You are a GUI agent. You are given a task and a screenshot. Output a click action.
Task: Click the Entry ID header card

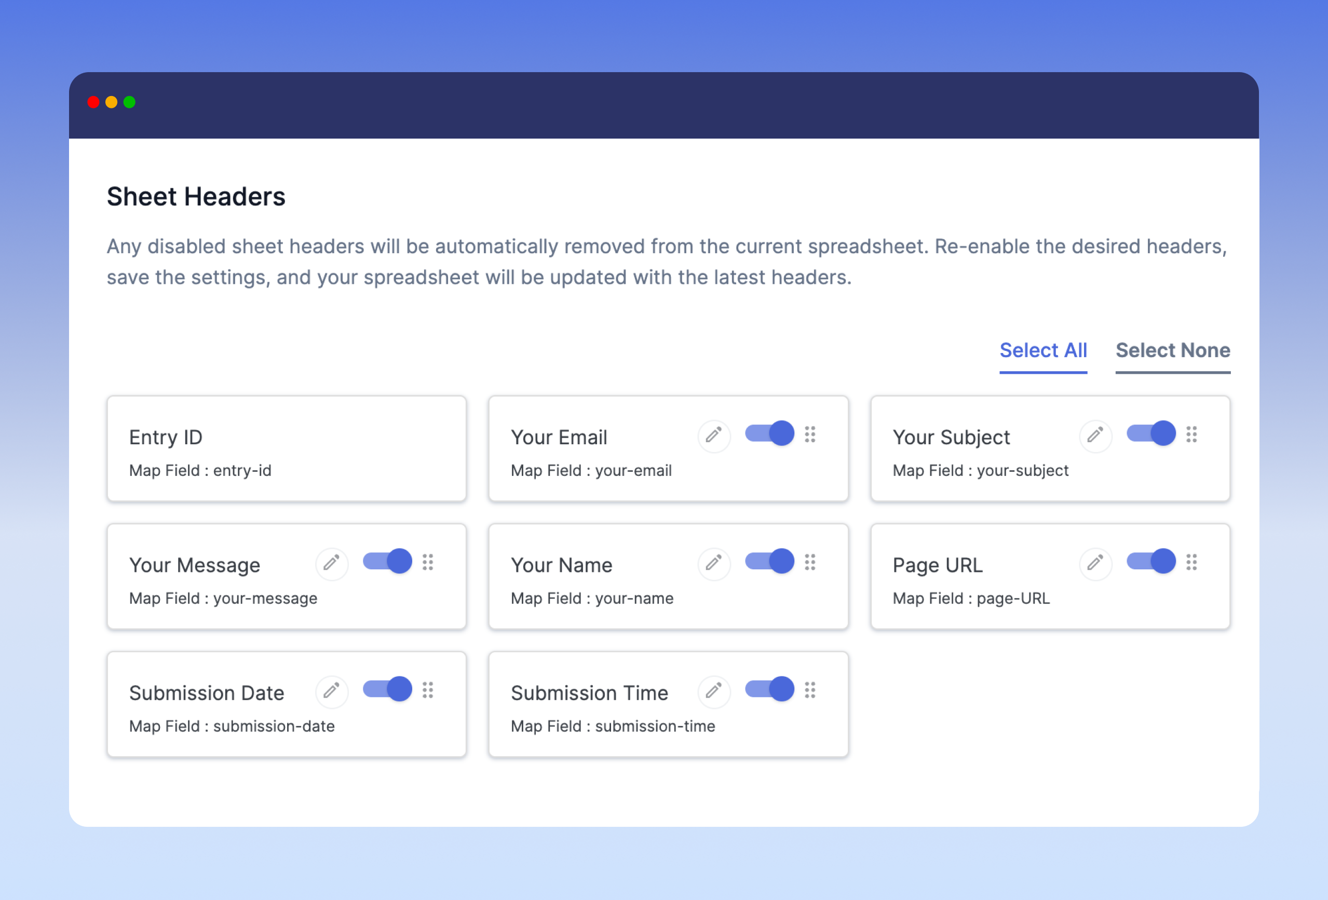pos(286,449)
